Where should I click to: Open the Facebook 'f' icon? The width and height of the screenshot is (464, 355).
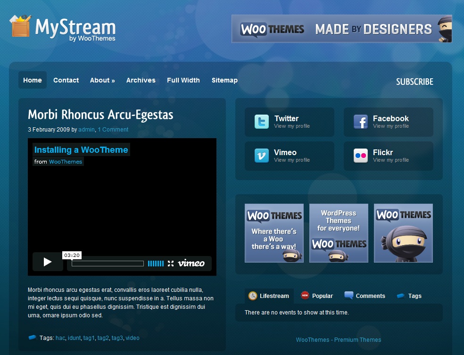tap(361, 122)
